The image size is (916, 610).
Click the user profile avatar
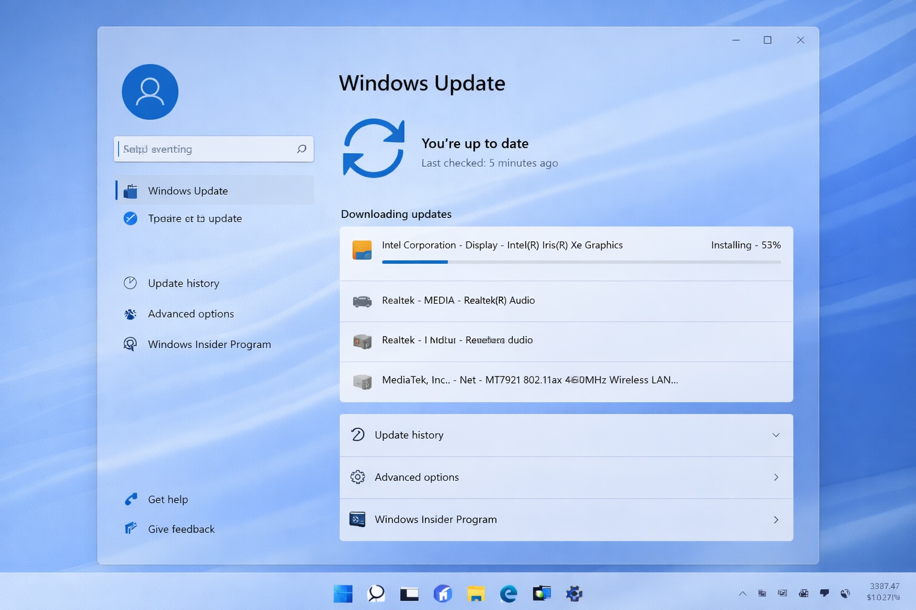[x=150, y=92]
